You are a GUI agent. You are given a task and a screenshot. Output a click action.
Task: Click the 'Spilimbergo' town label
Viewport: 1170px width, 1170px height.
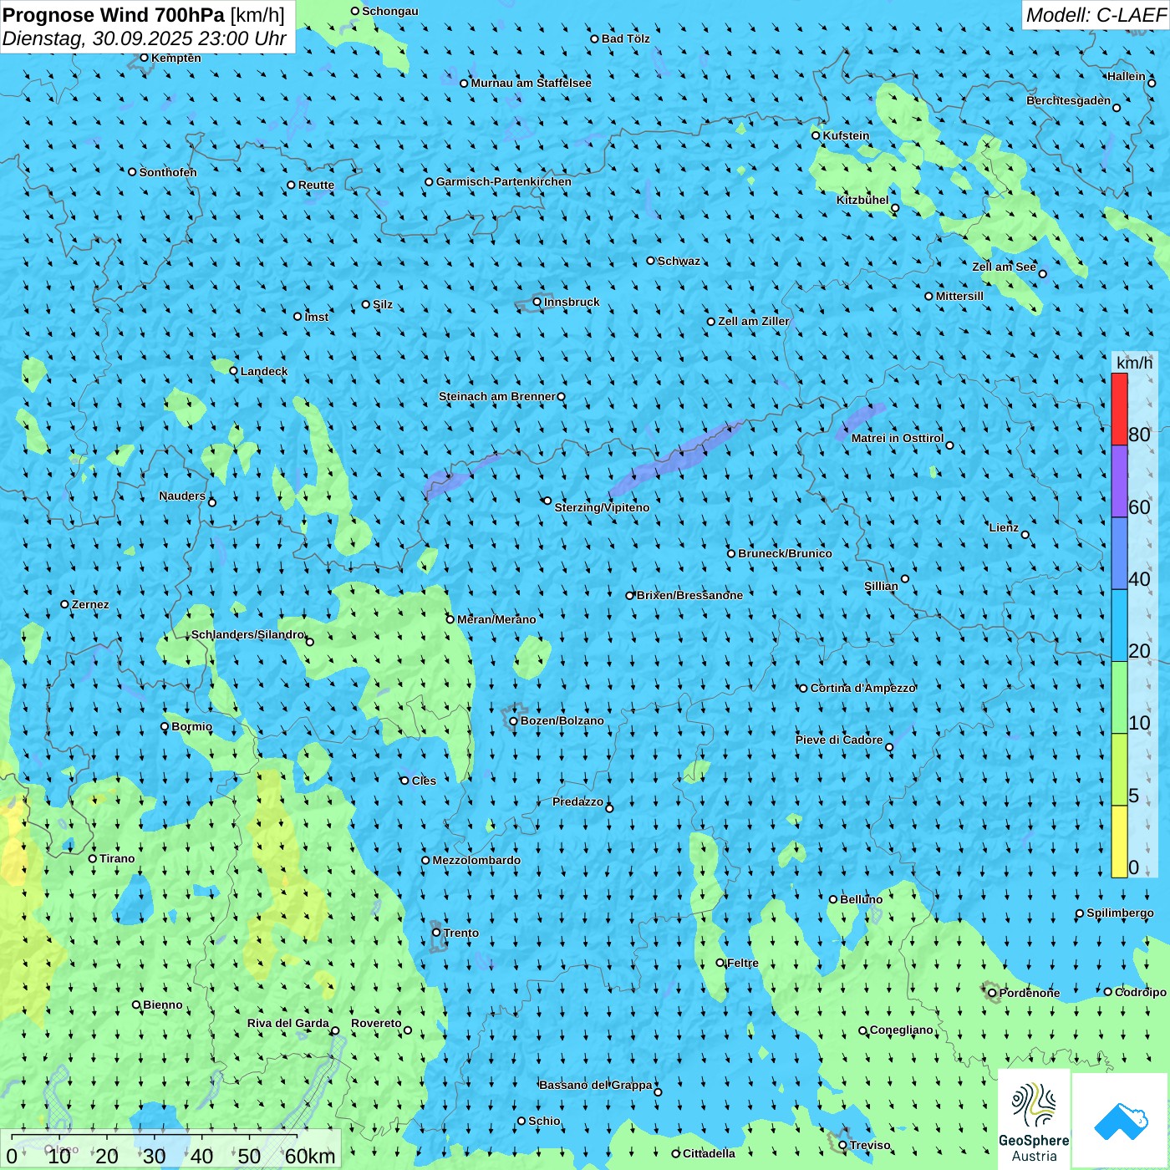pos(1120,913)
